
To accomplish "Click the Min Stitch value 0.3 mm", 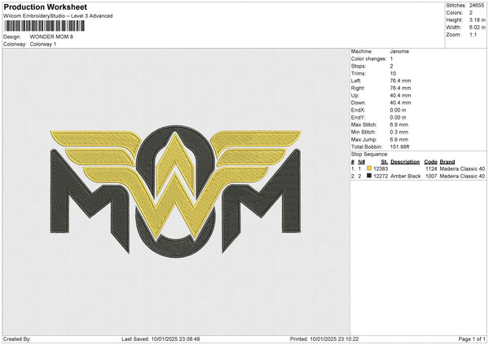I will (x=399, y=132).
